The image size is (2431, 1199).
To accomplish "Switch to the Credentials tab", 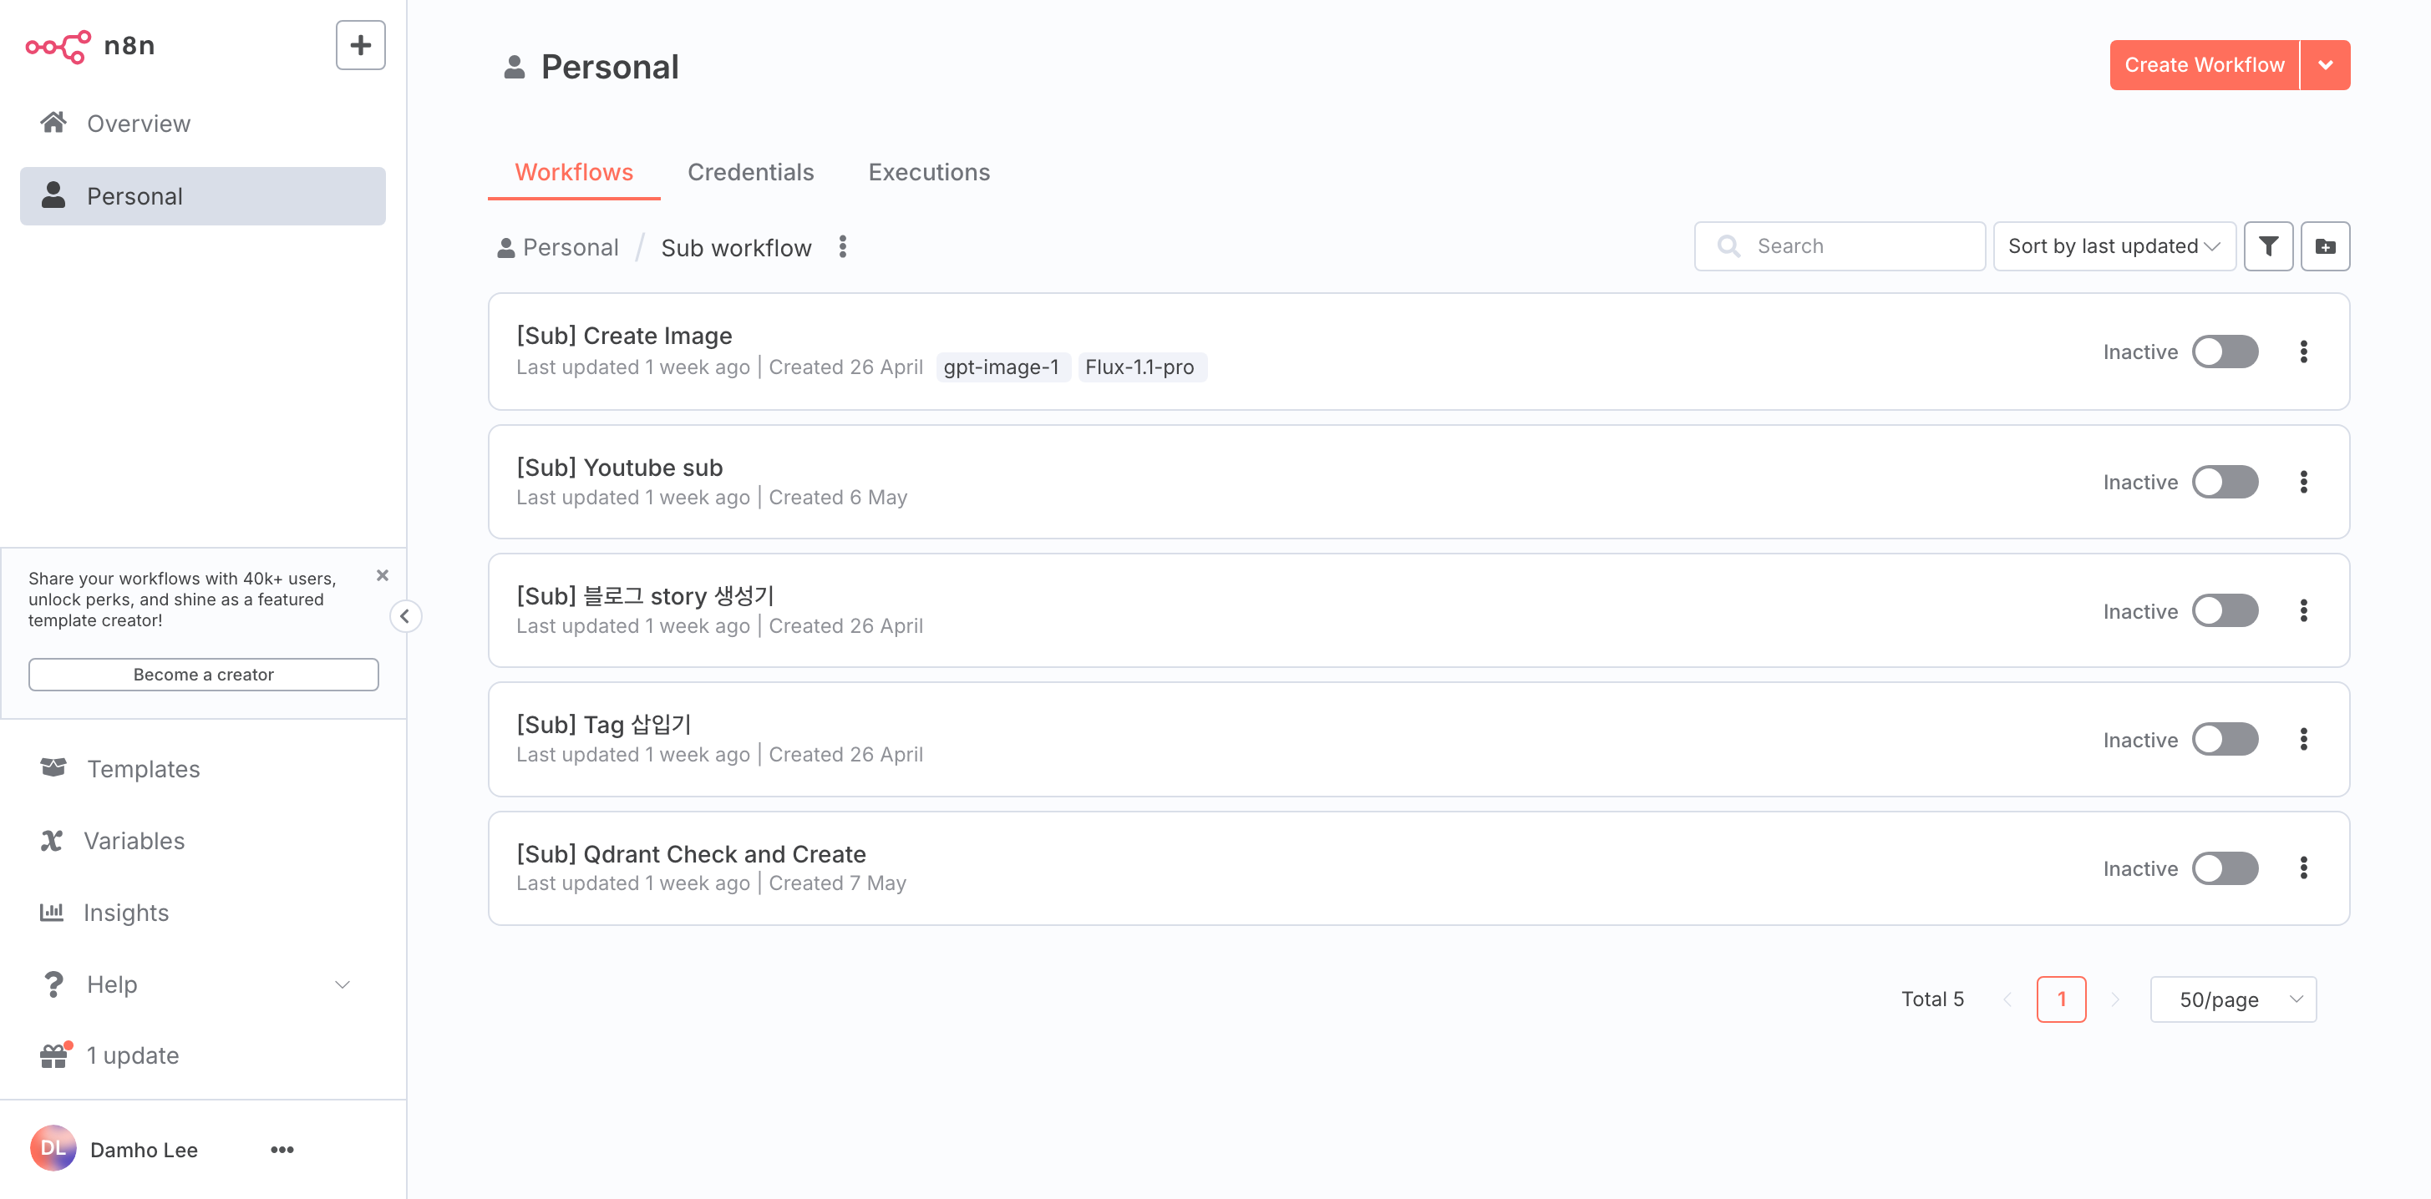I will click(750, 172).
